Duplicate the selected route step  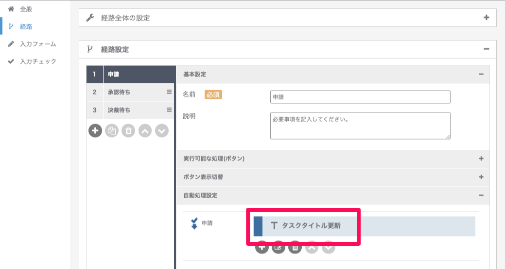(112, 130)
